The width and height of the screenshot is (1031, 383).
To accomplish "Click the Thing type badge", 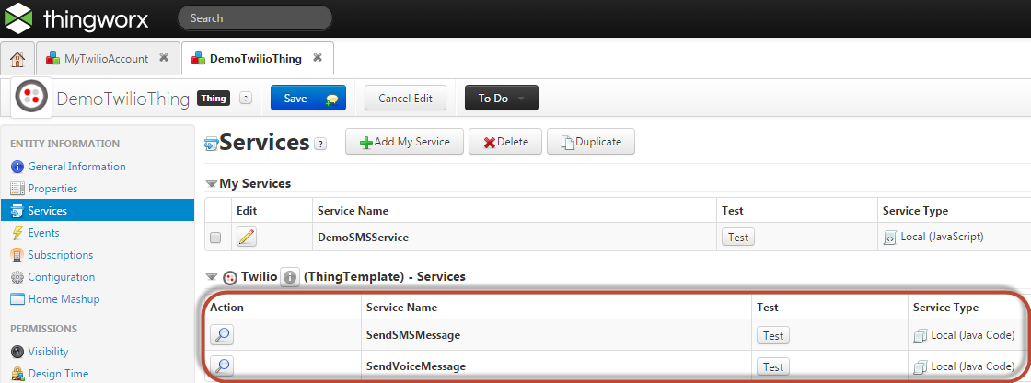I will pos(213,99).
